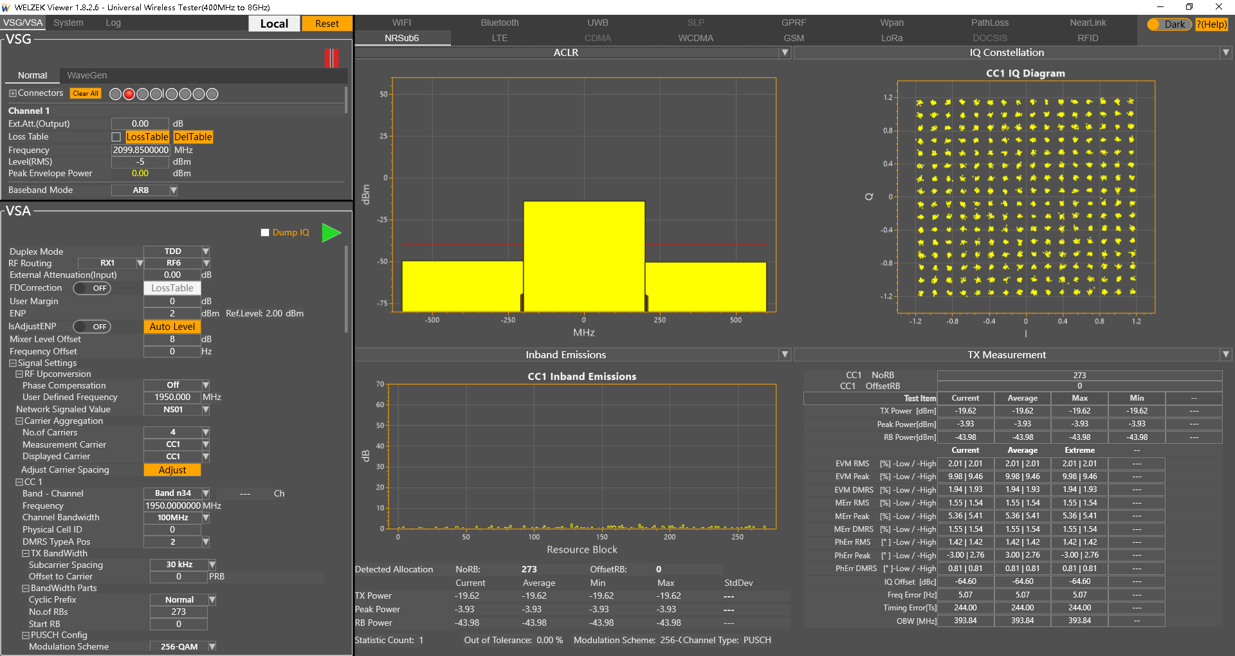Select the sixth connector circle
This screenshot has height=656, width=1235.
tap(185, 94)
